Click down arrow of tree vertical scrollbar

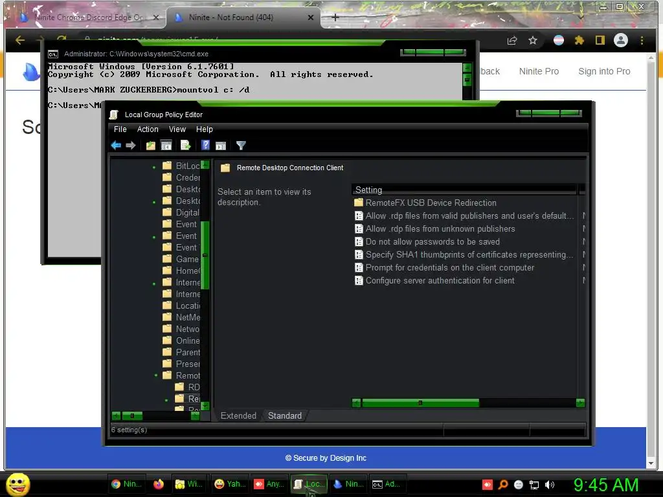[205, 406]
